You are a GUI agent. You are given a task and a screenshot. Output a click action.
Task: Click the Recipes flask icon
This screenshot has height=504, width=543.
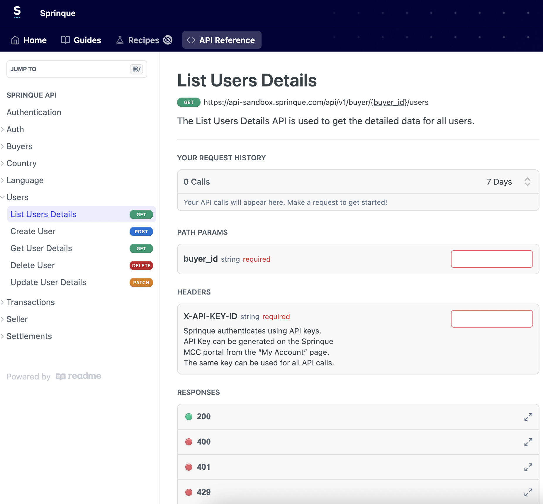[x=120, y=40]
